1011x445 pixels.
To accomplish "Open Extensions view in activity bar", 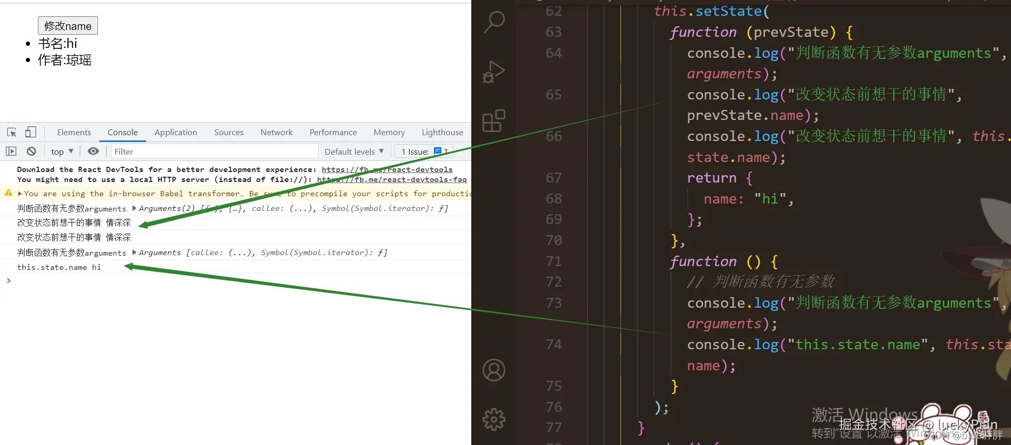I will (x=494, y=121).
